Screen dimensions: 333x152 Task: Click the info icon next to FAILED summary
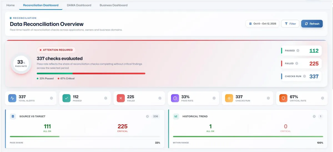(296, 64)
